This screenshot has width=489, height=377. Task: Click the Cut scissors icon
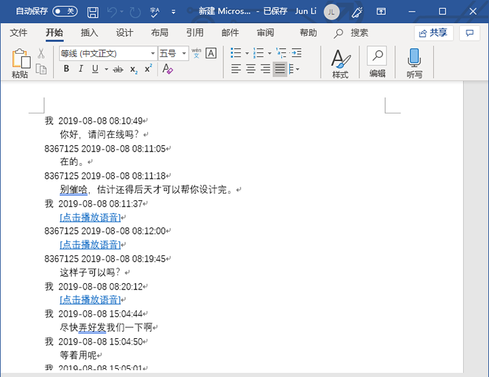tap(41, 53)
